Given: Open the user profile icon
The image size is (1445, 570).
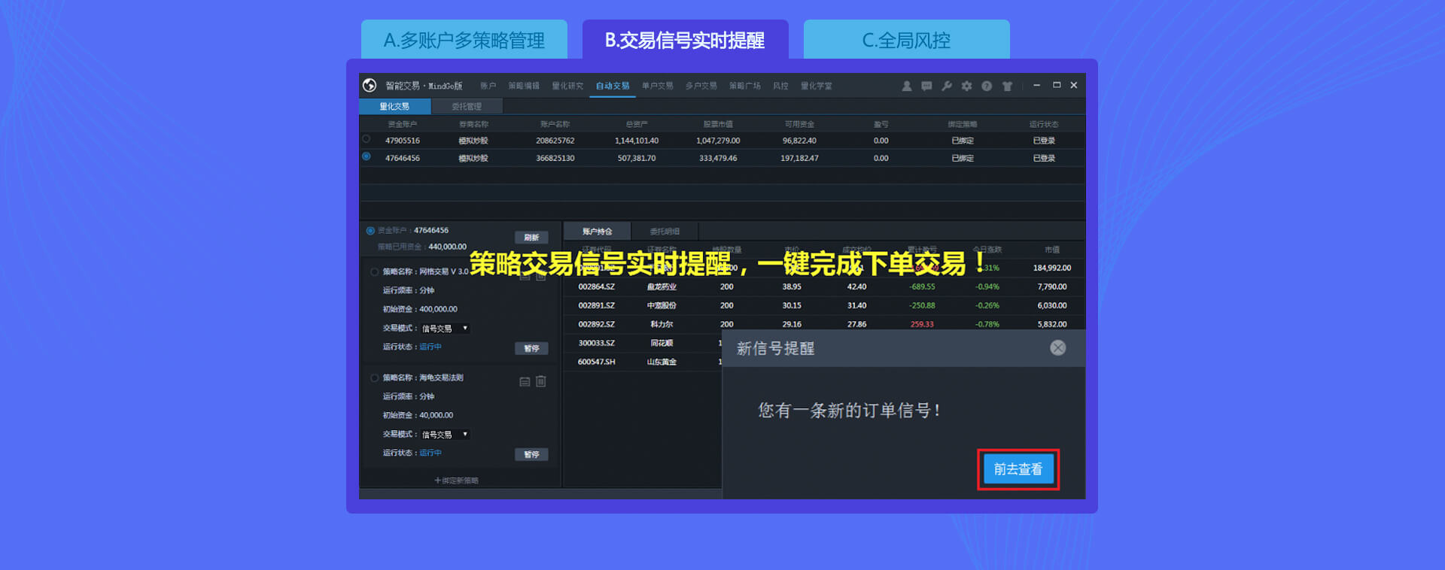Looking at the screenshot, I should click(906, 86).
